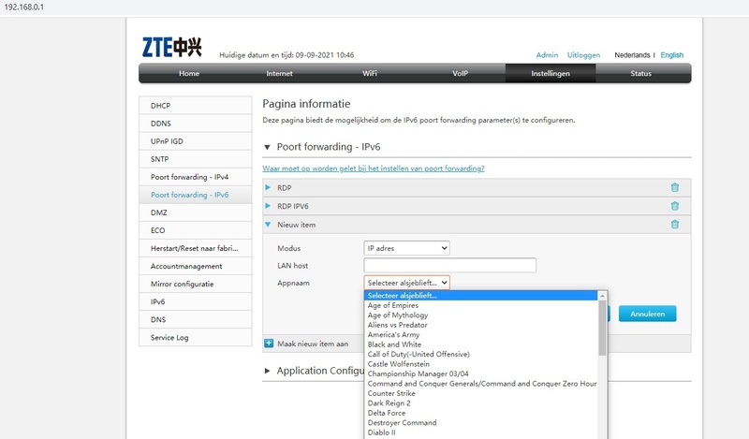This screenshot has height=439, width=749.
Task: Choose Selecteer alsjeblieft... in the list
Action: point(481,296)
